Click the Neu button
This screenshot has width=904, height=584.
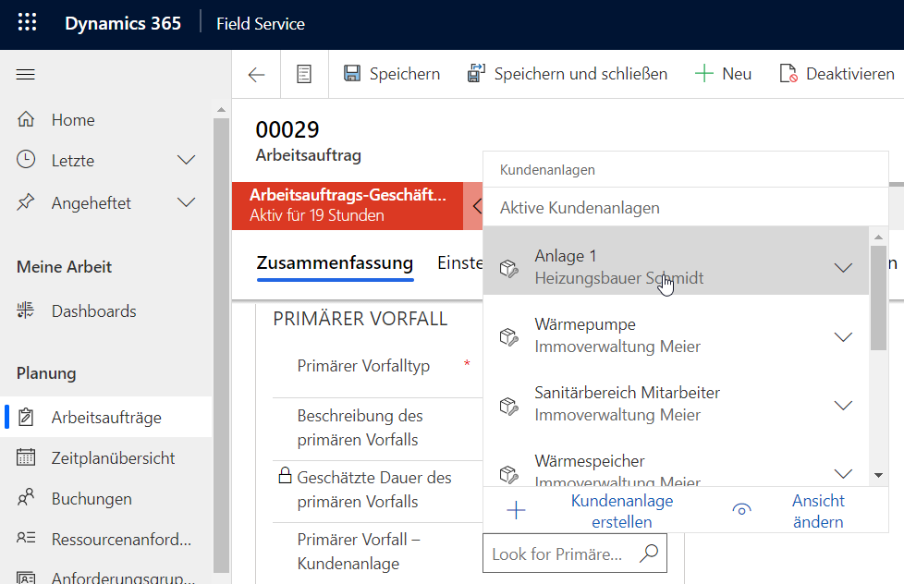pos(723,74)
